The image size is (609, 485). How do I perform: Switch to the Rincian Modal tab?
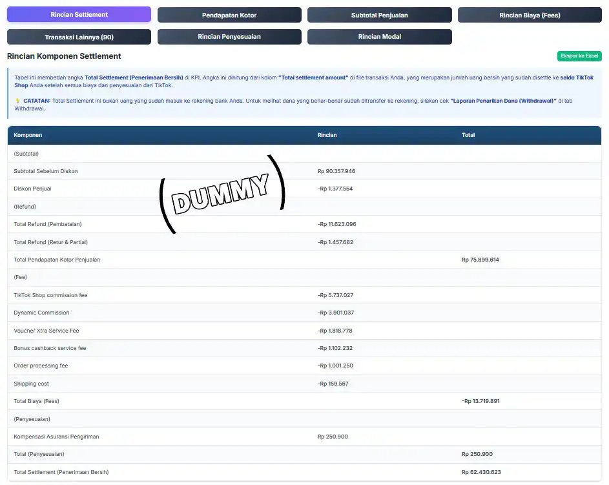point(379,37)
